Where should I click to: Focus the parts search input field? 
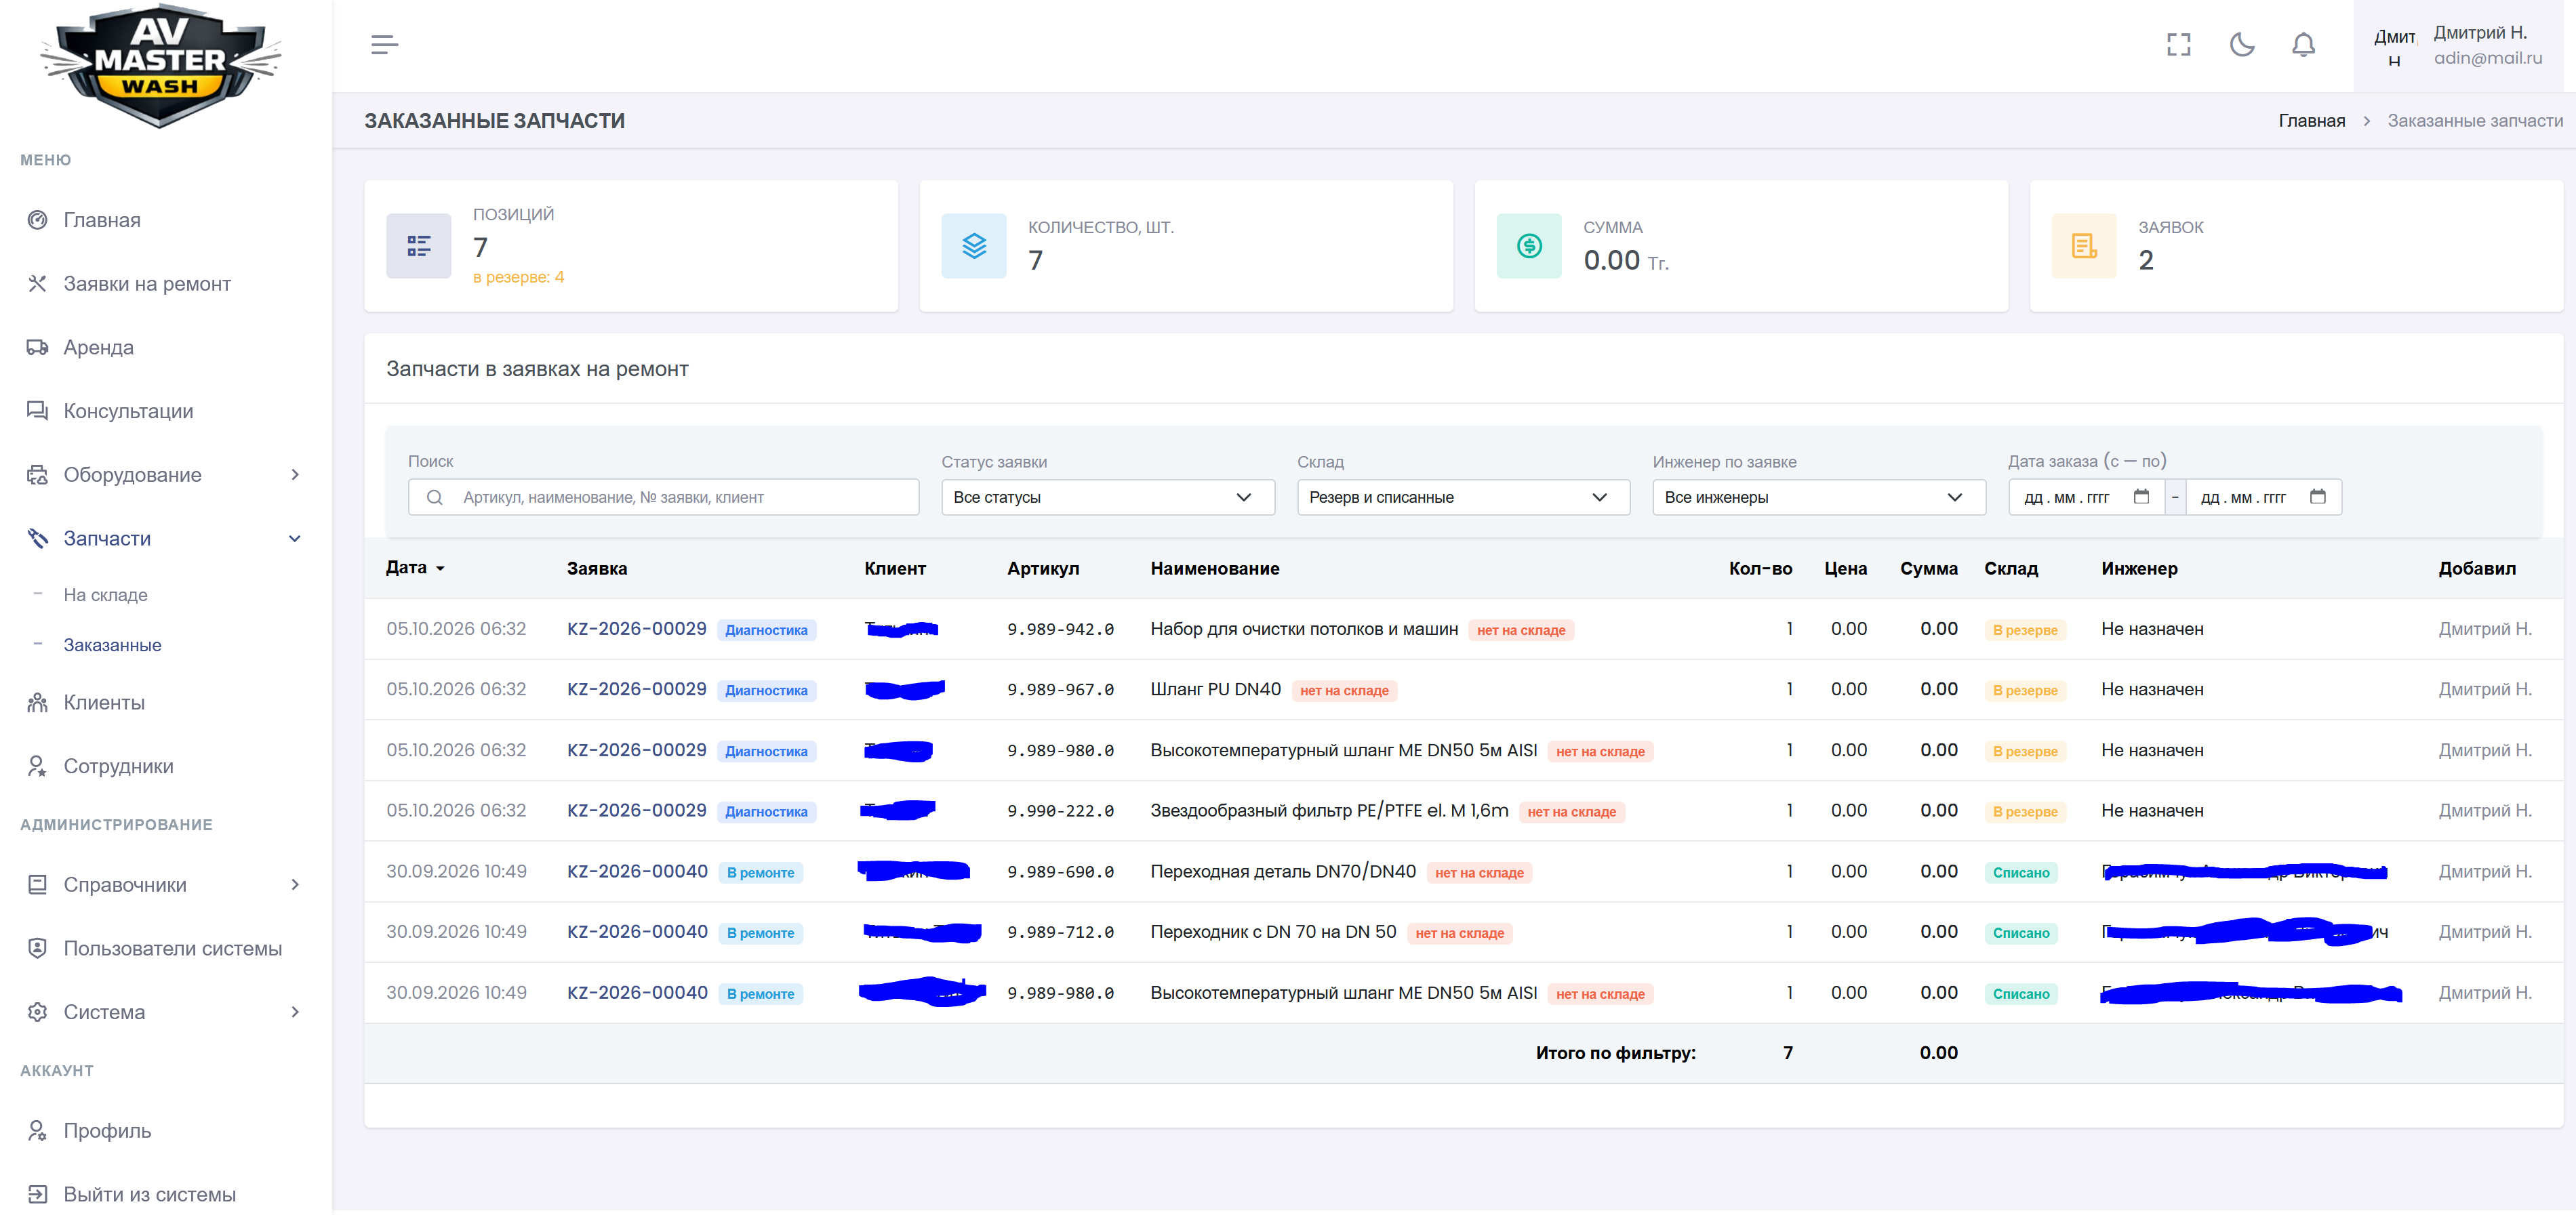tap(664, 498)
